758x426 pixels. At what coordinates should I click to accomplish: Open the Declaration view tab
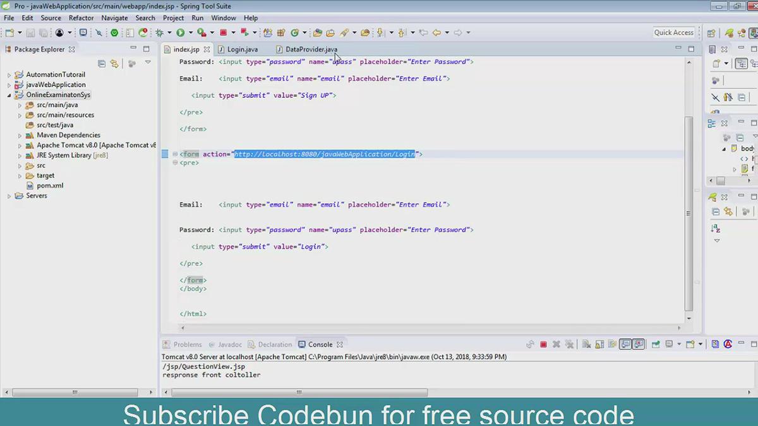(x=270, y=345)
